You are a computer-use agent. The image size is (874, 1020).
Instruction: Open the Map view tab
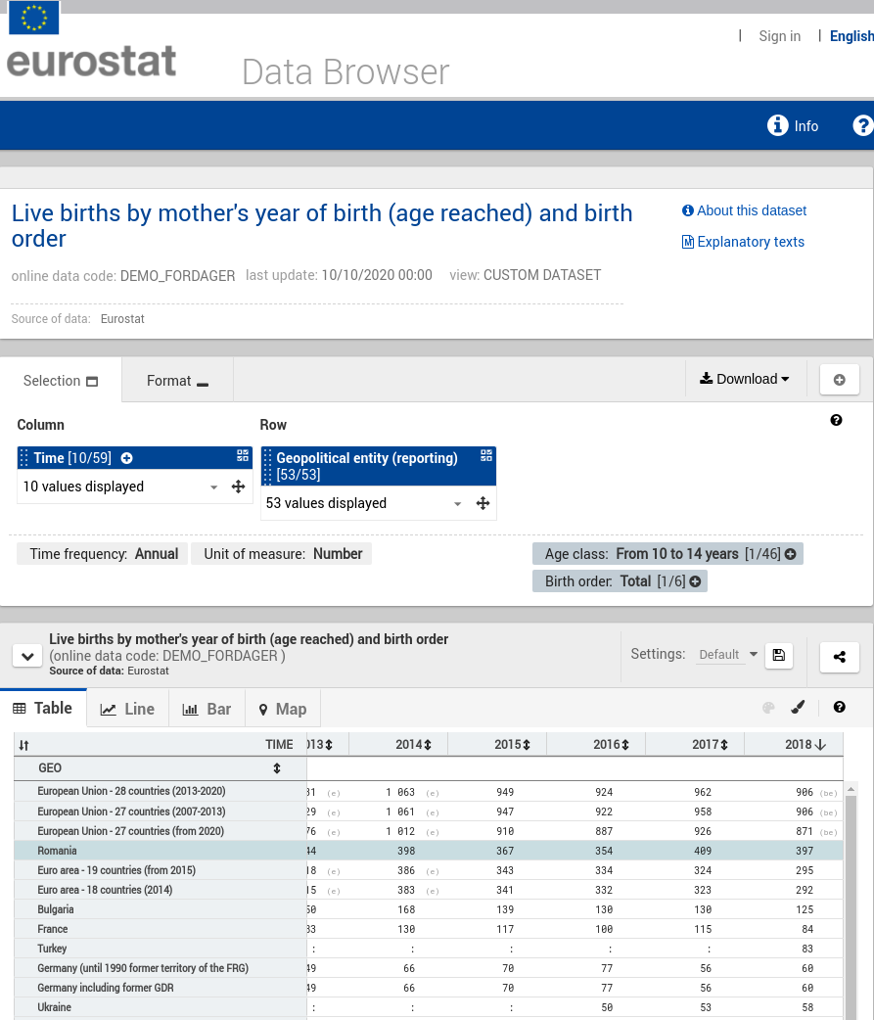pos(282,709)
